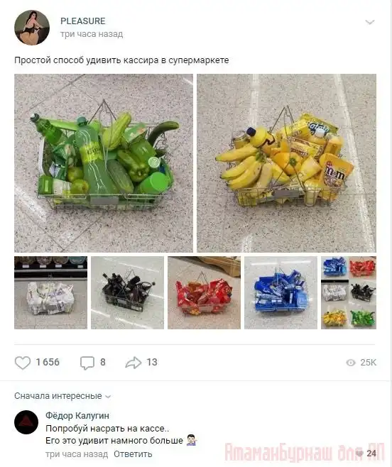Open the PLEASURE community avatar
The width and height of the screenshot is (392, 467).
(x=32, y=28)
